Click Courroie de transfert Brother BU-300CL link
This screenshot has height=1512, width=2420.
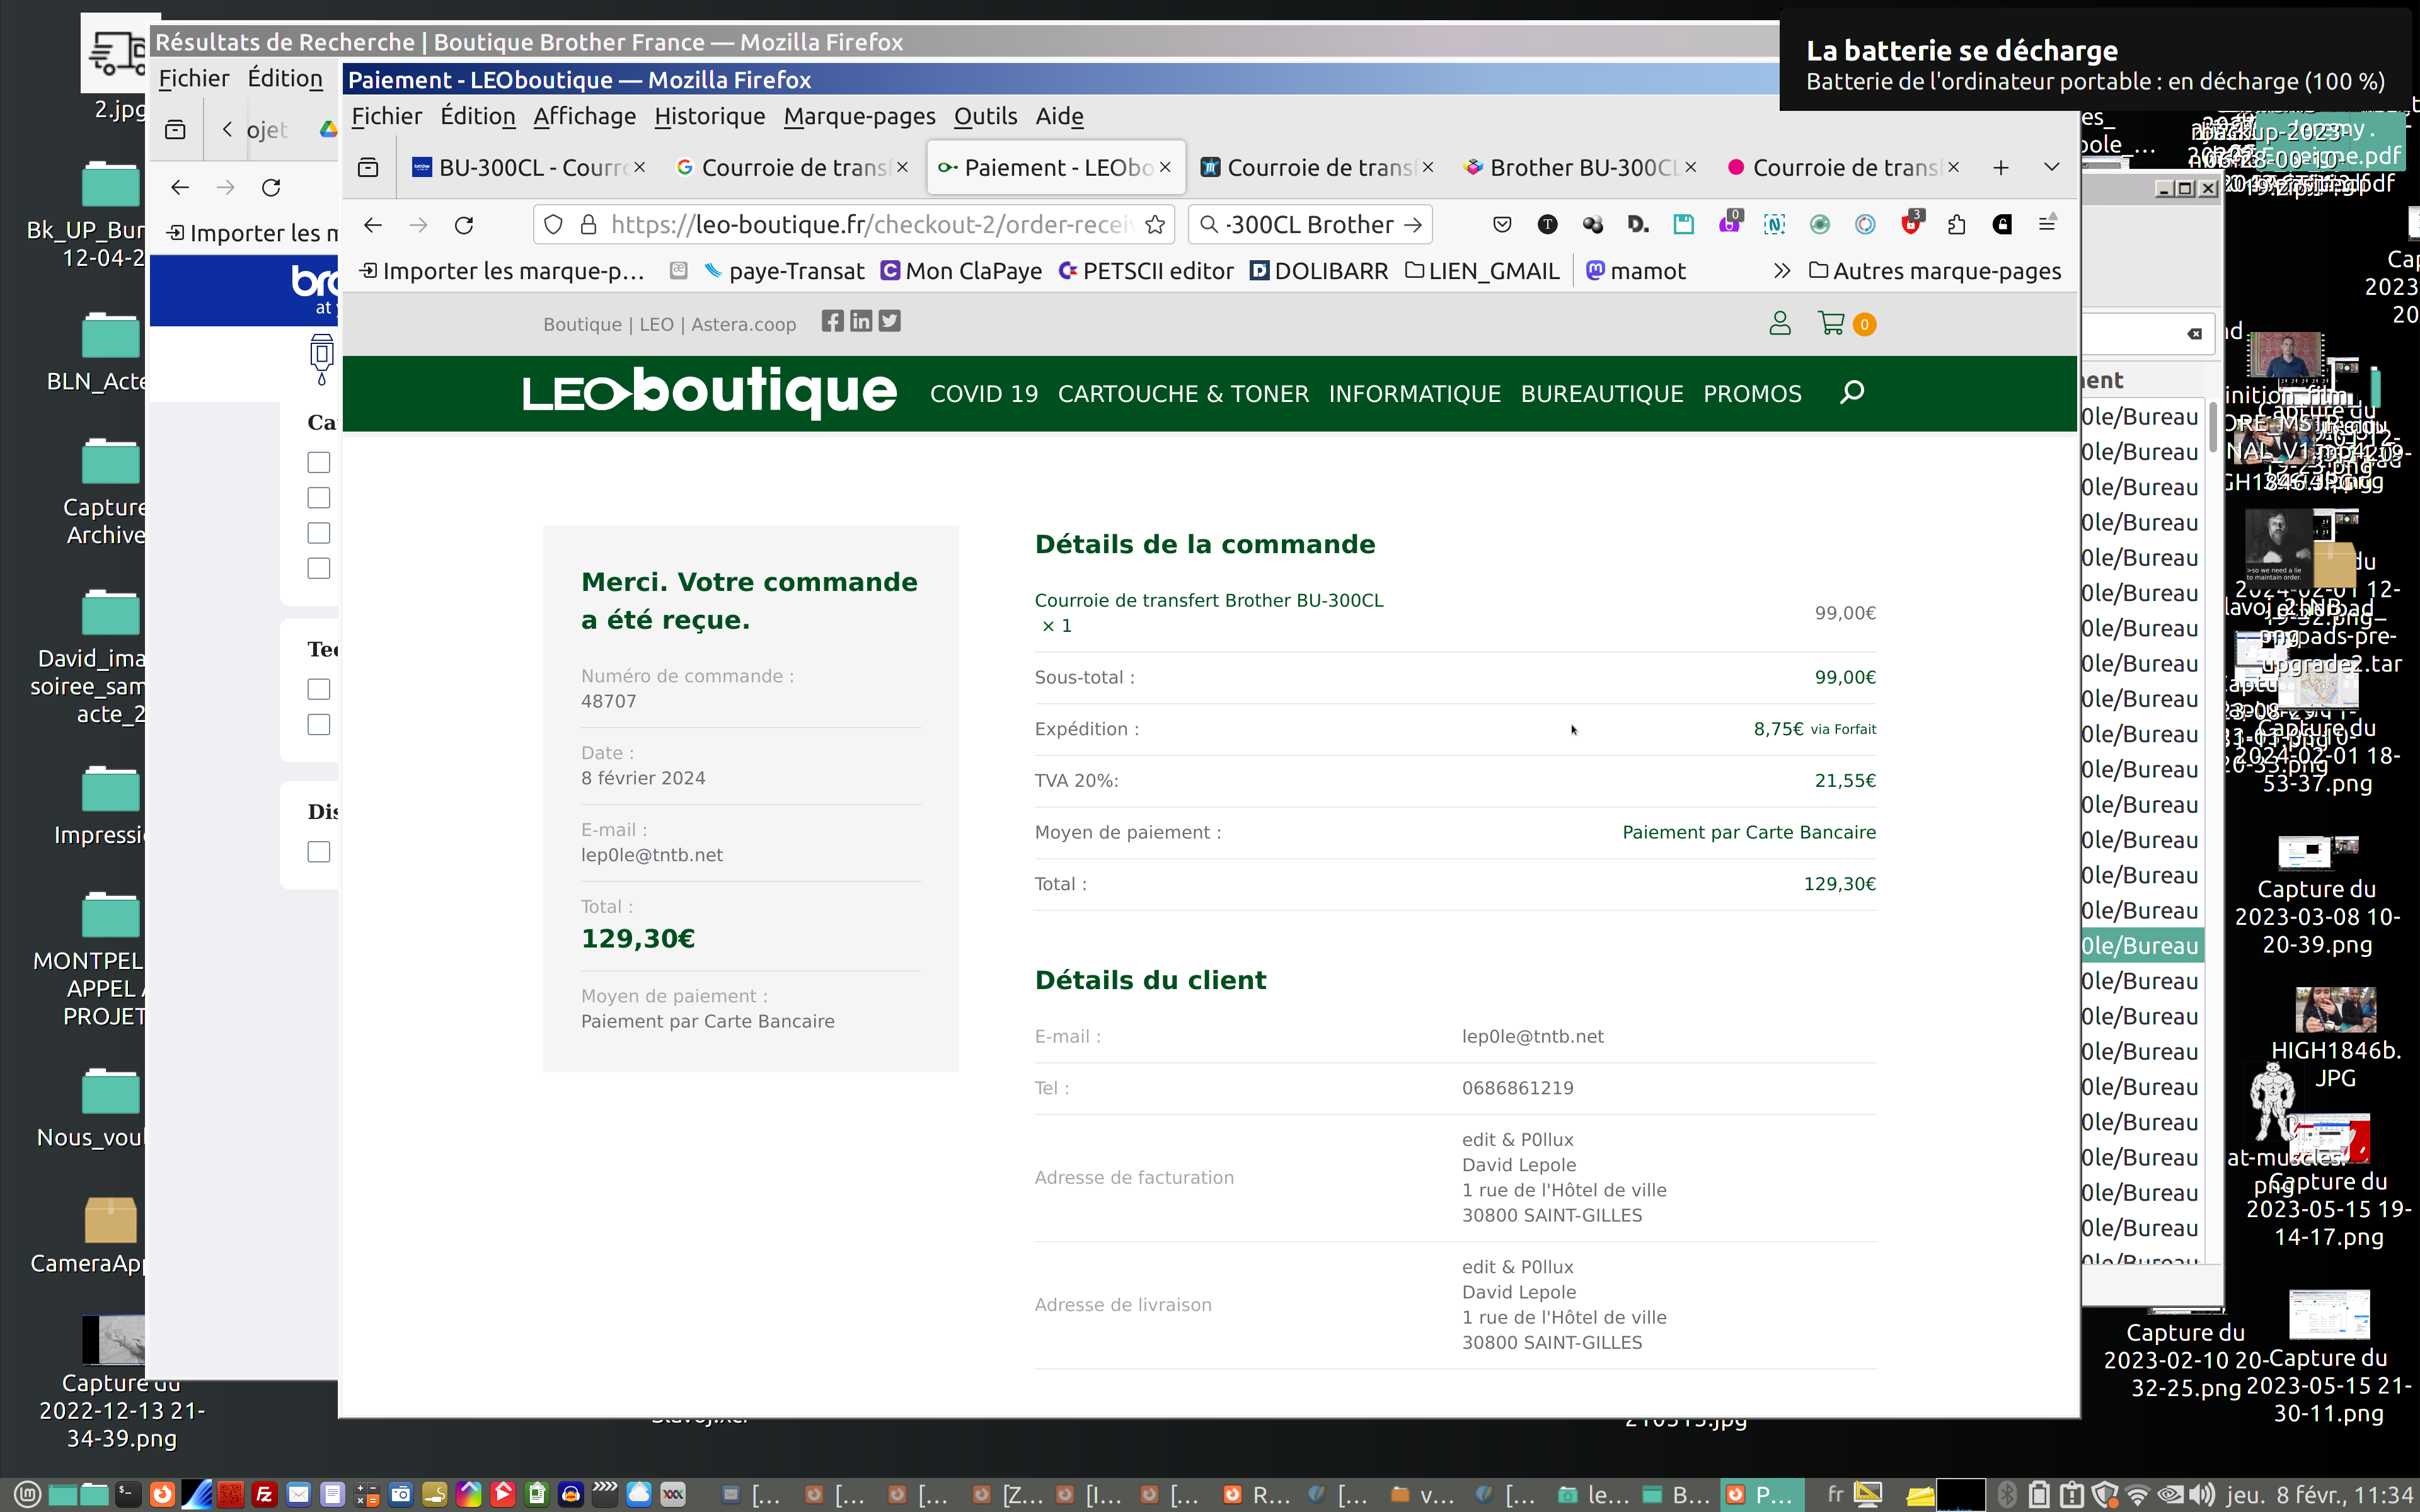[x=1208, y=600]
